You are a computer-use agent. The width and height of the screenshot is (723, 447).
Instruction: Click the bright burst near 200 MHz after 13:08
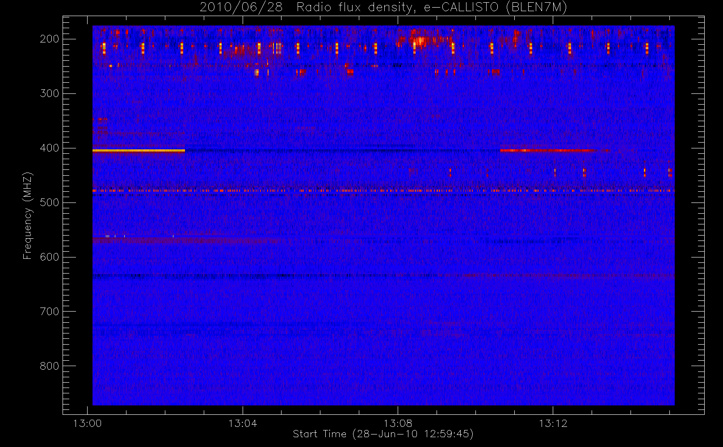[x=420, y=41]
